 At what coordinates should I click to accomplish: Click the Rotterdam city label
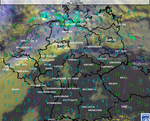pos(24,47)
